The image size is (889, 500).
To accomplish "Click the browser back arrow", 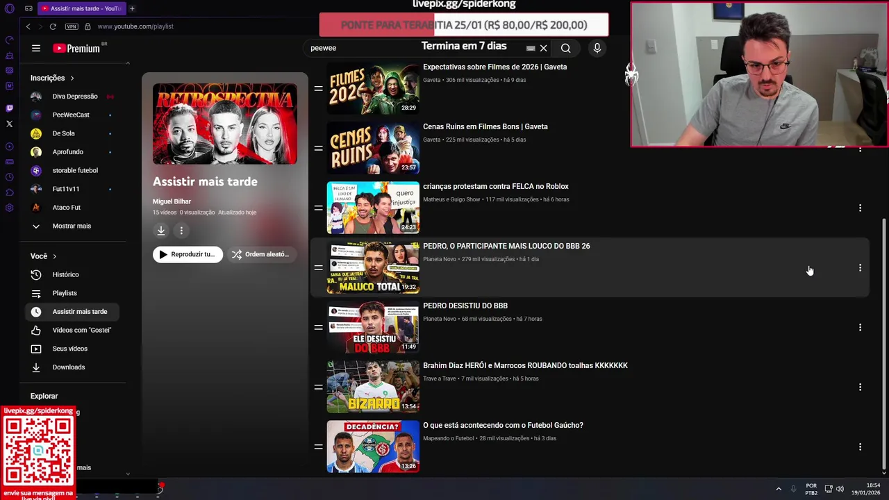I will coord(28,26).
